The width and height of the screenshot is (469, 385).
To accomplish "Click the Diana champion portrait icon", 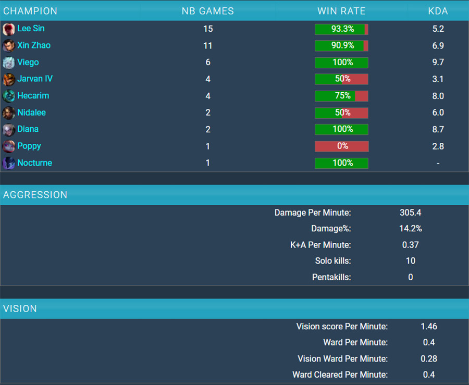I will click(9, 129).
